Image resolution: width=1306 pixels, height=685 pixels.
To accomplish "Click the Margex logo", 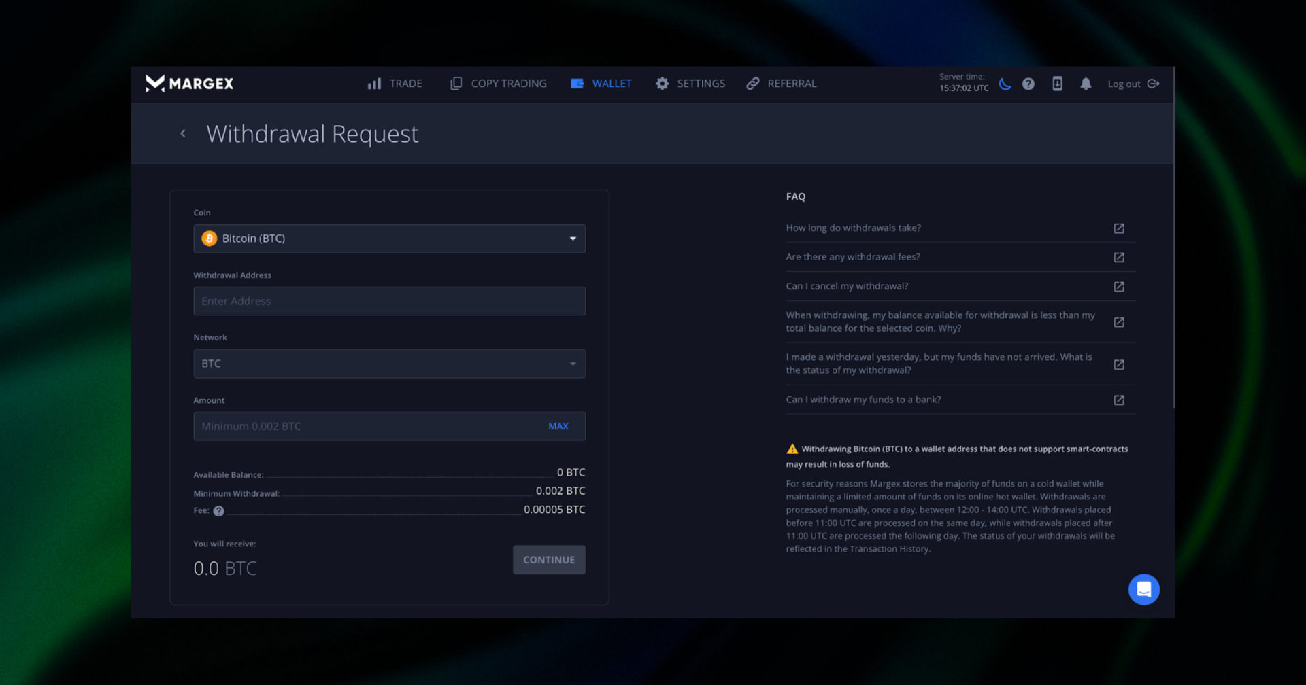I will 189,84.
